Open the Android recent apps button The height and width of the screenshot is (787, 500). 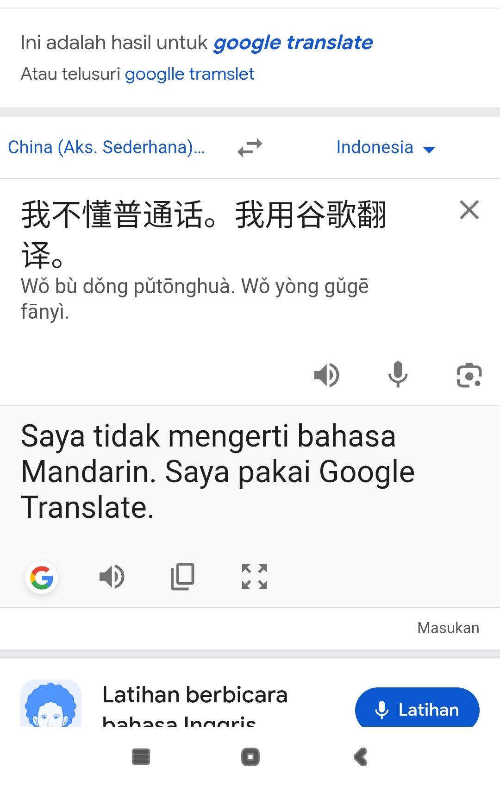[141, 757]
